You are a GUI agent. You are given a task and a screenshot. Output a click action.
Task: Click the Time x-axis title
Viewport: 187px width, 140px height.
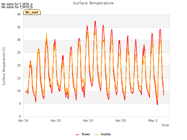[x=165, y=125]
